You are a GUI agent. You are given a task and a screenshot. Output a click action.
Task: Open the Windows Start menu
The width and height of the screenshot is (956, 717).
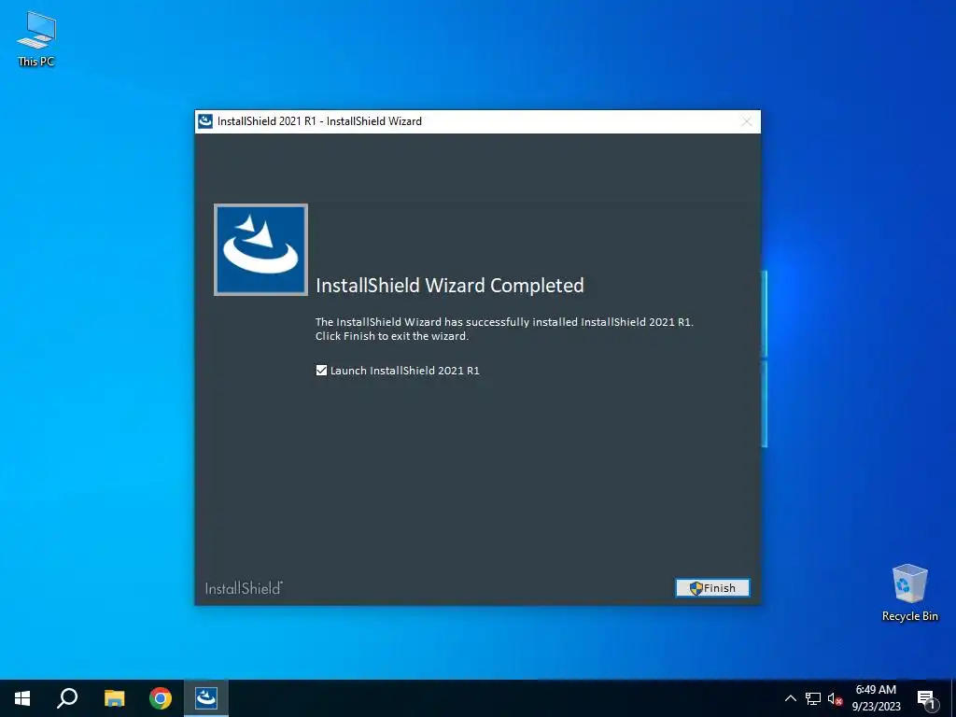pos(22,698)
